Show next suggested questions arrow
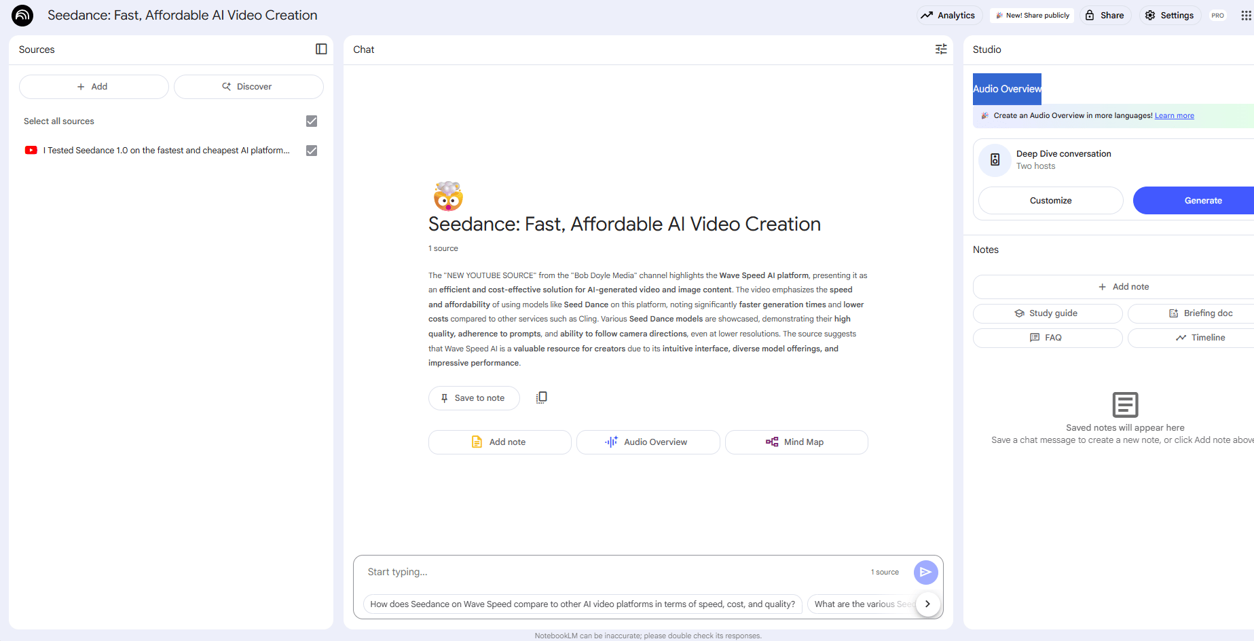Screen dimensions: 1254x641 [x=927, y=604]
